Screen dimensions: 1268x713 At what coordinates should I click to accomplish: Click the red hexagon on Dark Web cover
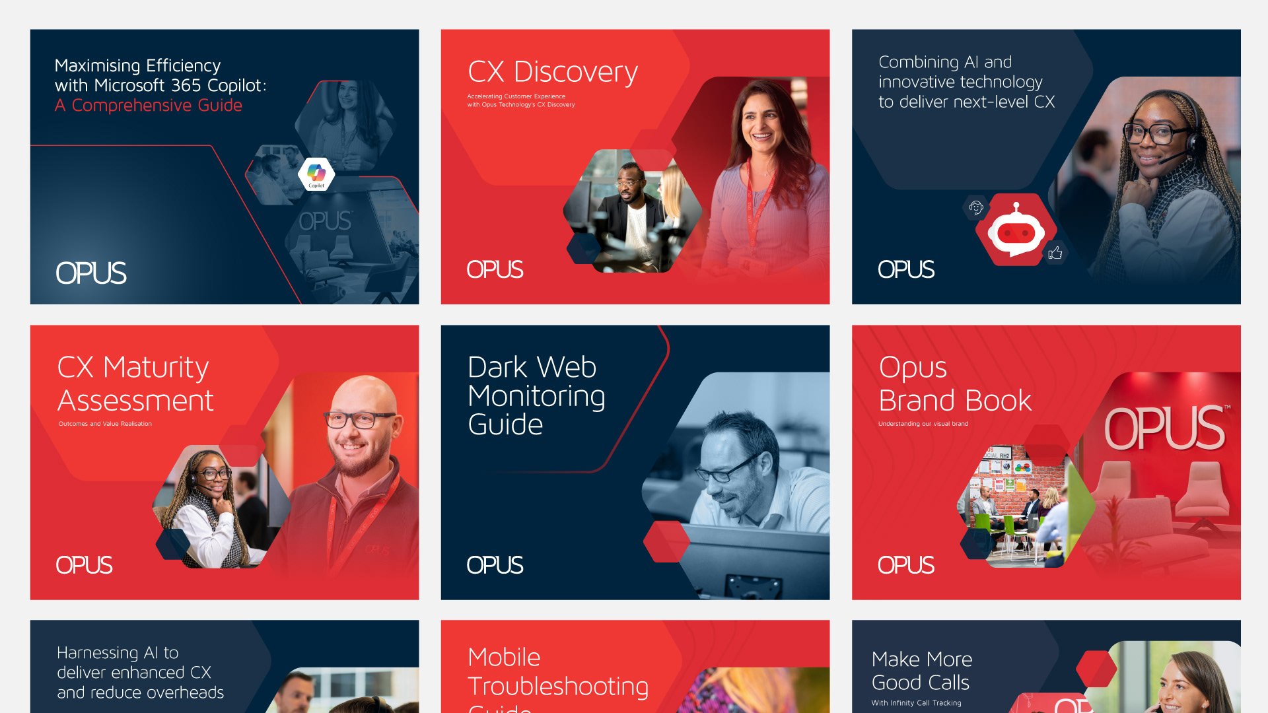tap(667, 541)
